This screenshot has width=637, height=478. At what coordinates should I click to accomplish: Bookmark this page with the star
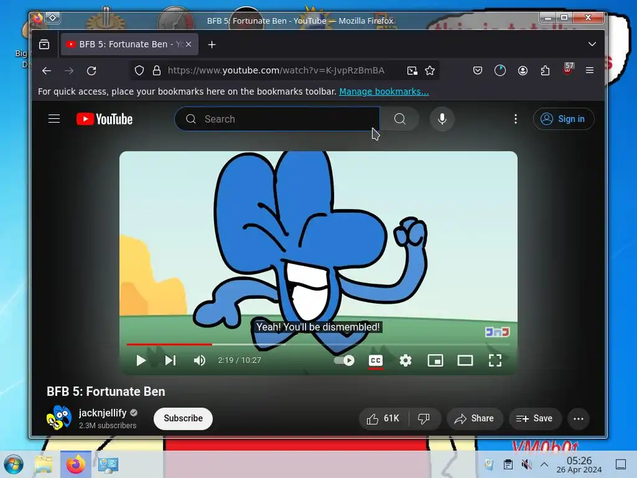coord(430,71)
